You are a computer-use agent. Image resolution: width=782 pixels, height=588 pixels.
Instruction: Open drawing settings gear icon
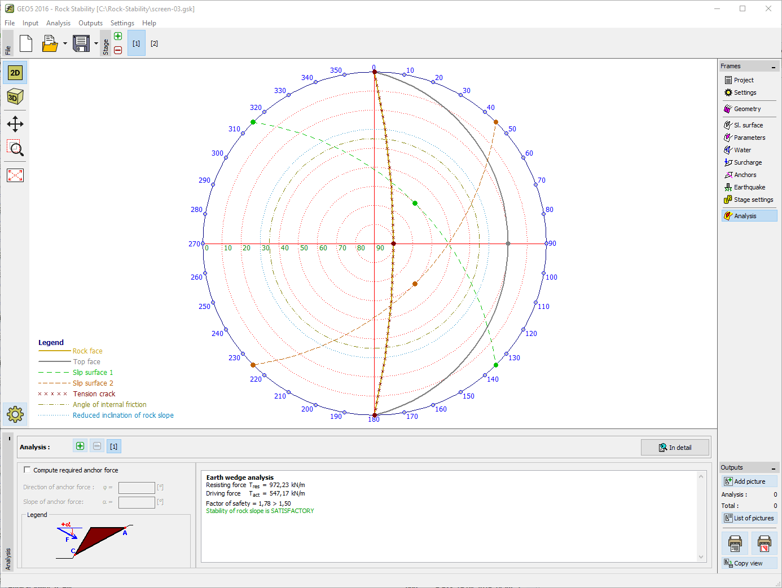[x=15, y=415]
